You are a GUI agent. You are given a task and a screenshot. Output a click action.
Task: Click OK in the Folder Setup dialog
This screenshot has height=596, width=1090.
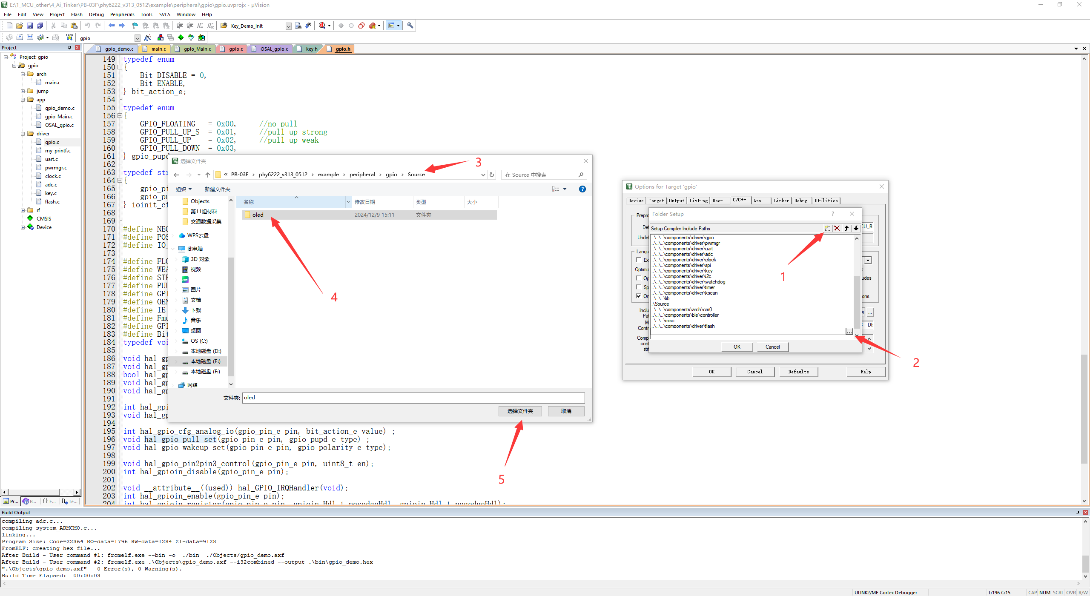point(737,347)
